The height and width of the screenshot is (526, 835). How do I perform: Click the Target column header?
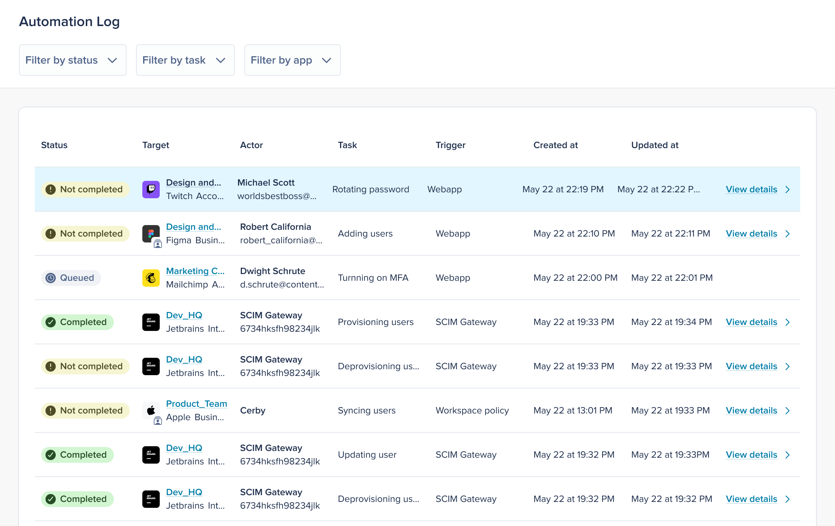tap(156, 145)
